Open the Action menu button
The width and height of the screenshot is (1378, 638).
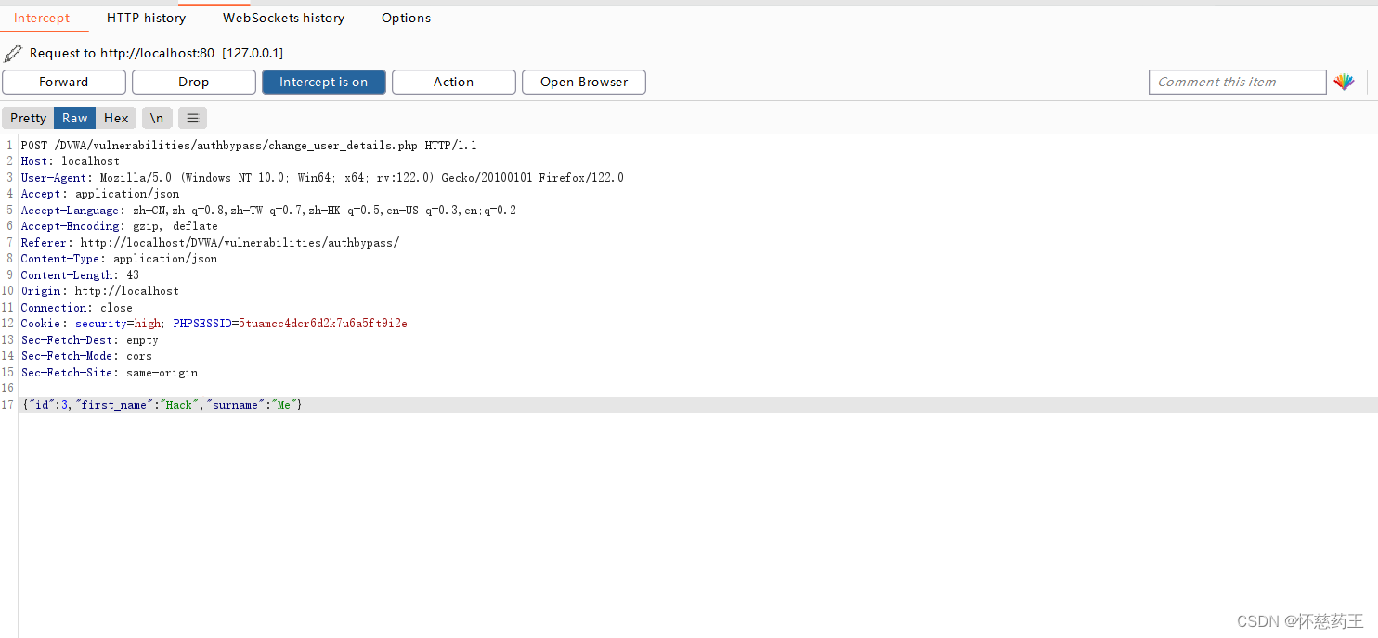pos(453,82)
